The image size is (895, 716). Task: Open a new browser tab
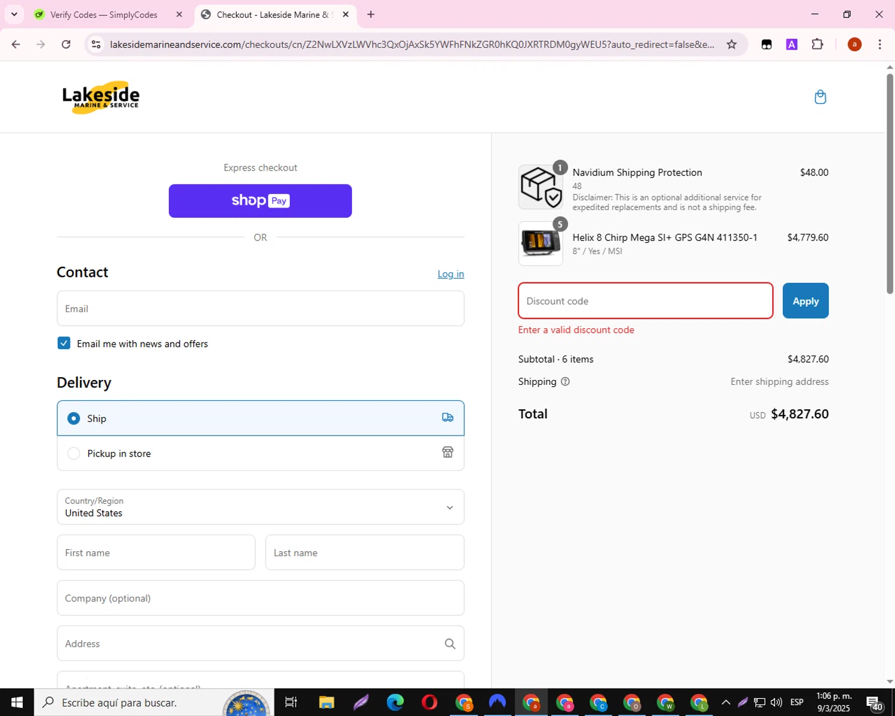371,14
